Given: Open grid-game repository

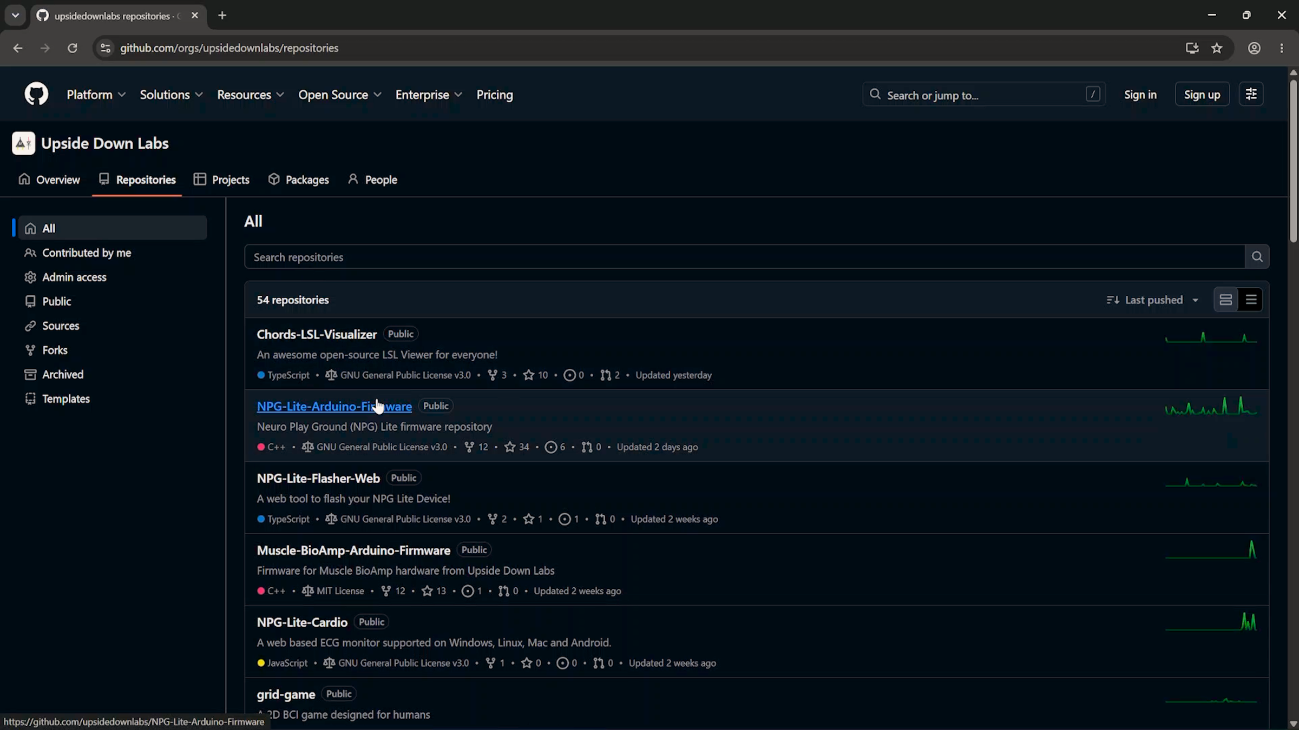Looking at the screenshot, I should [286, 694].
